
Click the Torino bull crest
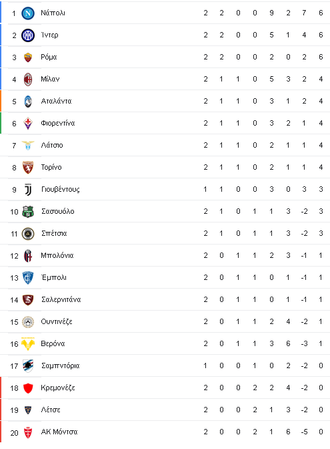(x=28, y=168)
